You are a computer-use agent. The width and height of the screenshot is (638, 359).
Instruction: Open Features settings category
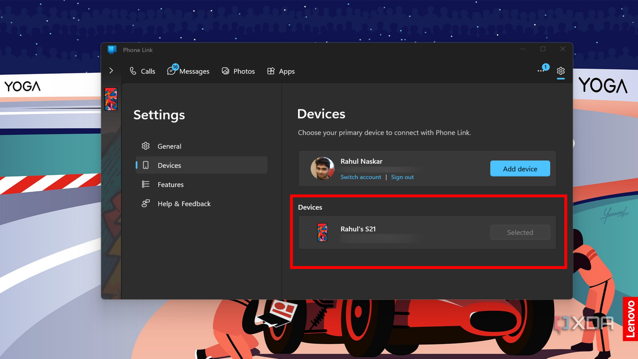(x=170, y=185)
